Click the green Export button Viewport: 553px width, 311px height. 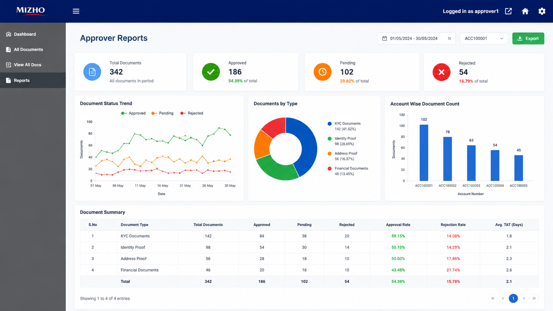click(528, 38)
